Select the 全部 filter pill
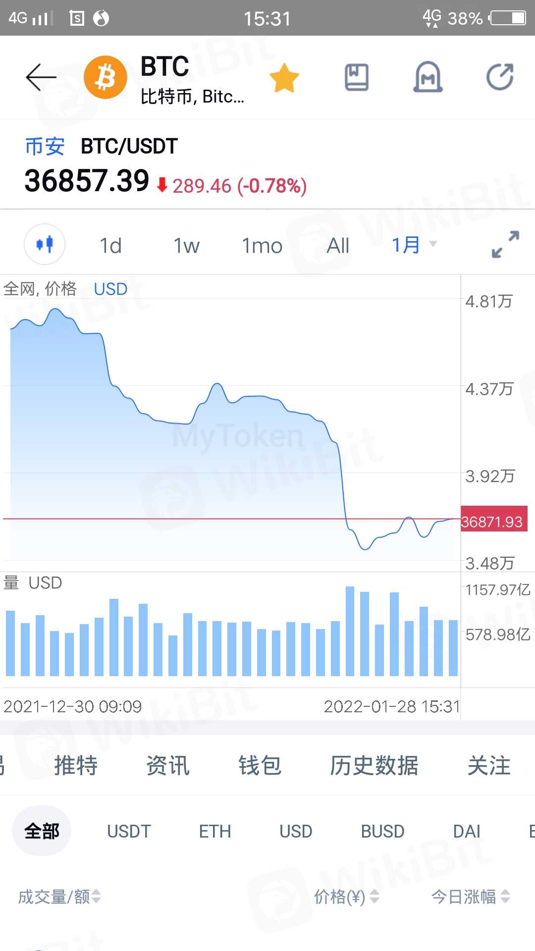 click(42, 831)
